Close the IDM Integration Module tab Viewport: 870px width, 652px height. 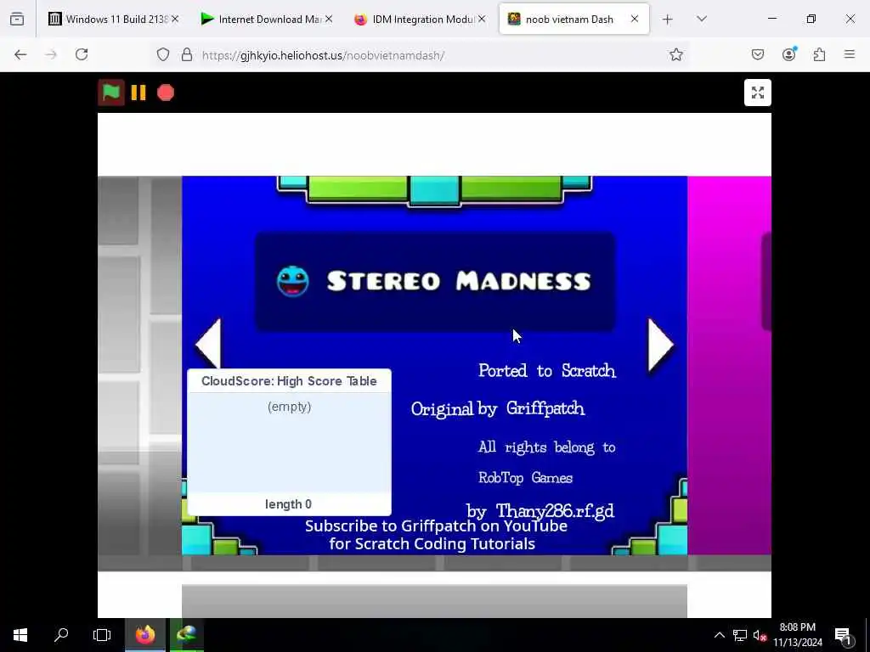(482, 19)
